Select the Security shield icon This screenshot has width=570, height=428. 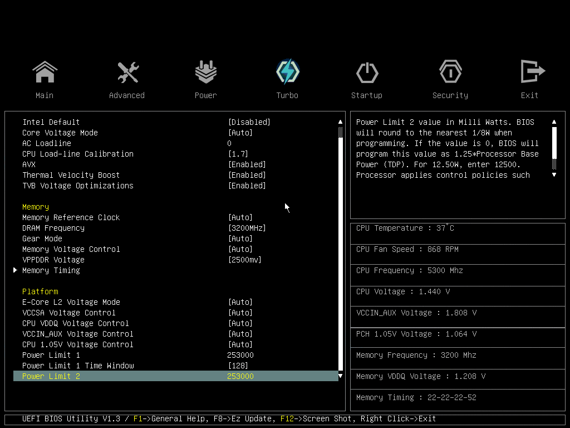[x=450, y=72]
